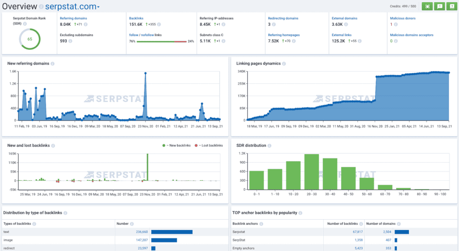
Task: Toggle New backlinks legend series
Action: (177, 145)
